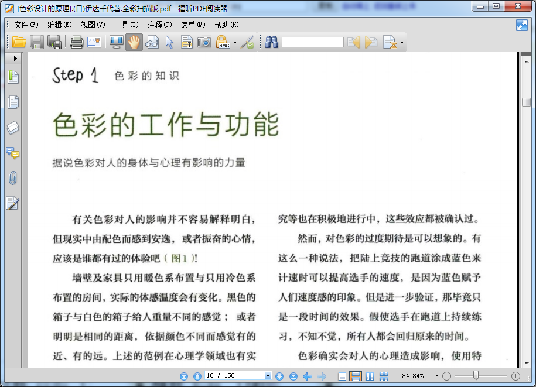Click the previous view blue left arrow

[308, 376]
